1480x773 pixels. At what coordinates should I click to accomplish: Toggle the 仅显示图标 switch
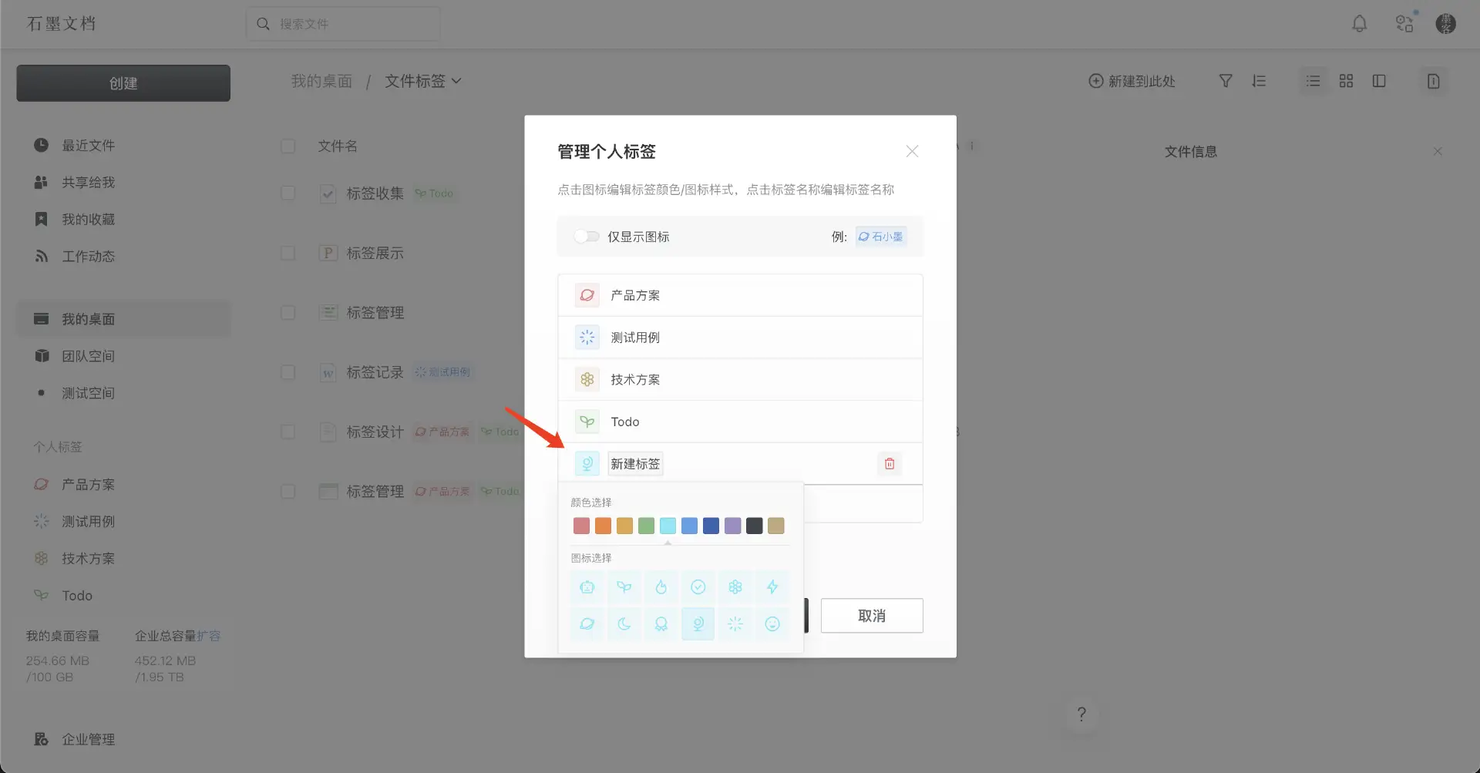[x=587, y=237]
